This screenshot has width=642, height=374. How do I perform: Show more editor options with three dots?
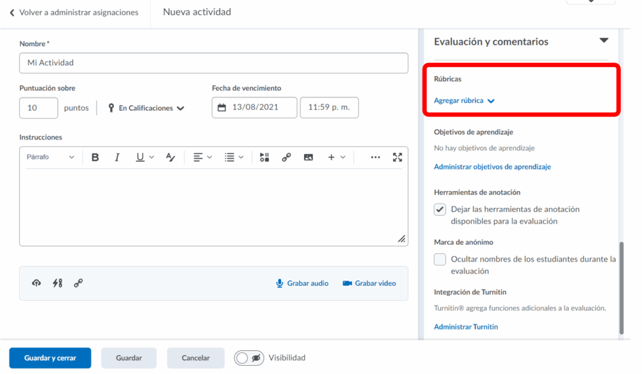tap(375, 157)
